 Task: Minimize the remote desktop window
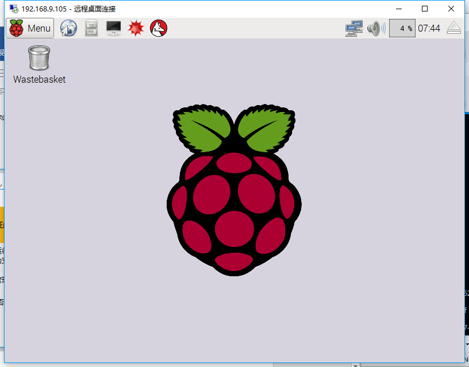[x=399, y=9]
